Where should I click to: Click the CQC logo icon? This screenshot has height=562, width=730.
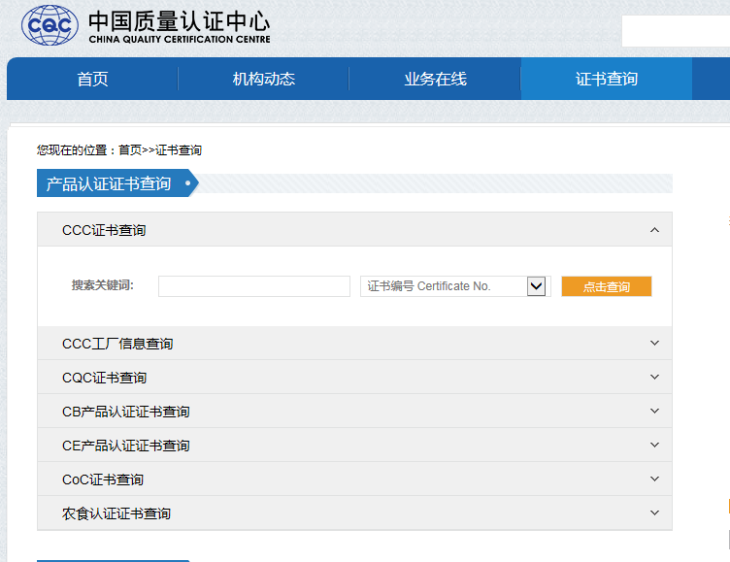pyautogui.click(x=50, y=26)
